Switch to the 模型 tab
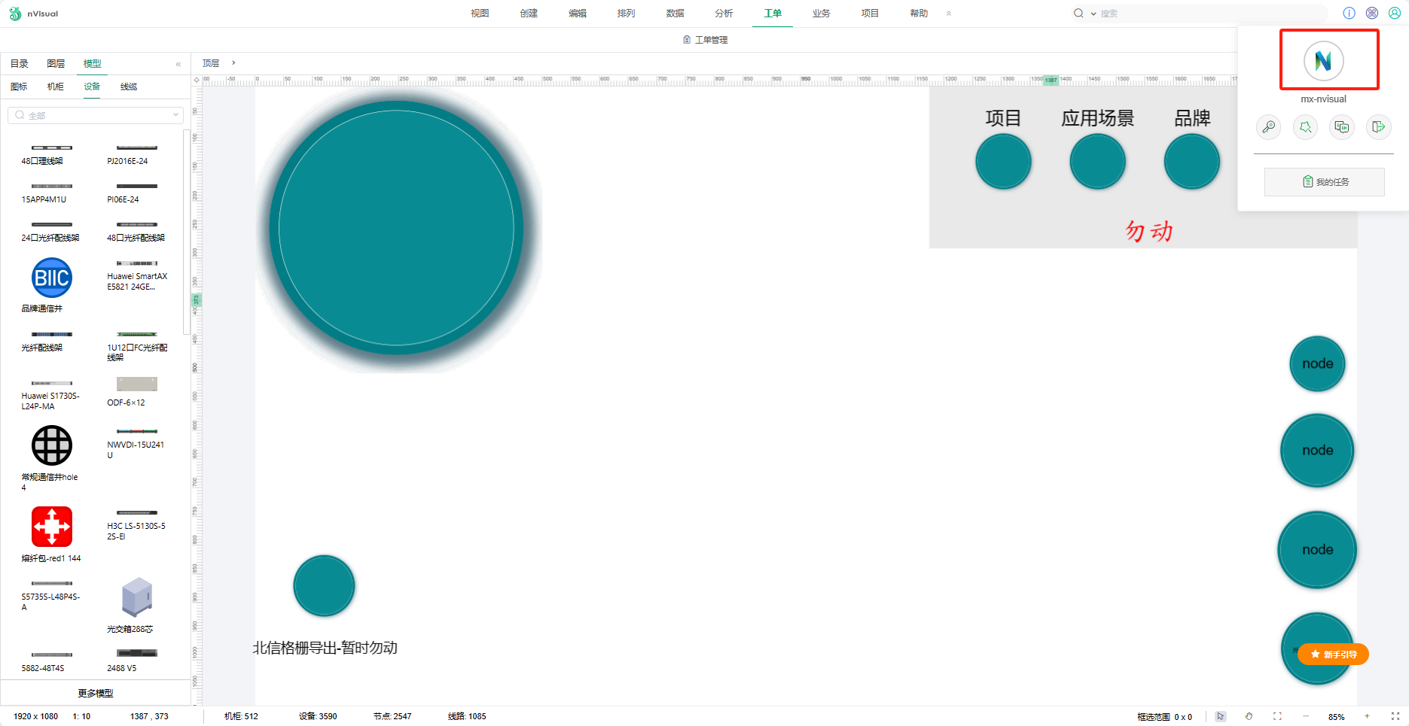This screenshot has width=1409, height=726. click(92, 64)
